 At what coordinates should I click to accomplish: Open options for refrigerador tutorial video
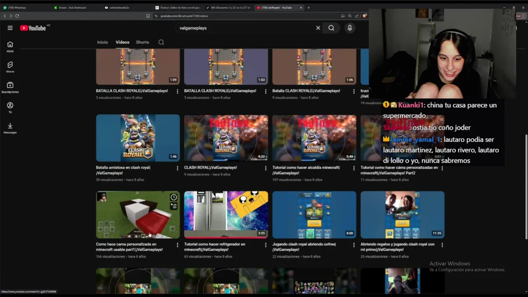(266, 245)
